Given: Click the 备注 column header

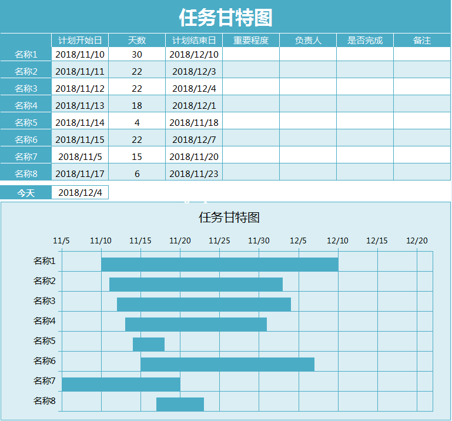Looking at the screenshot, I should [x=422, y=41].
